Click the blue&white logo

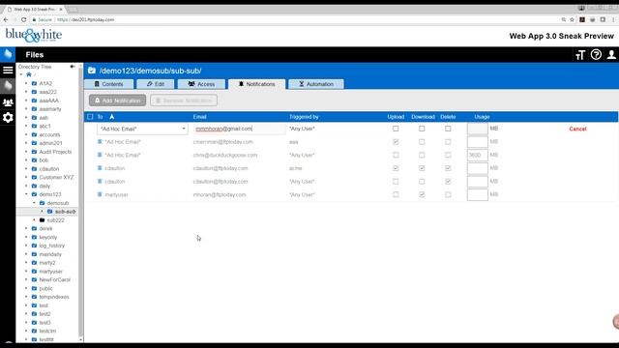(34, 35)
